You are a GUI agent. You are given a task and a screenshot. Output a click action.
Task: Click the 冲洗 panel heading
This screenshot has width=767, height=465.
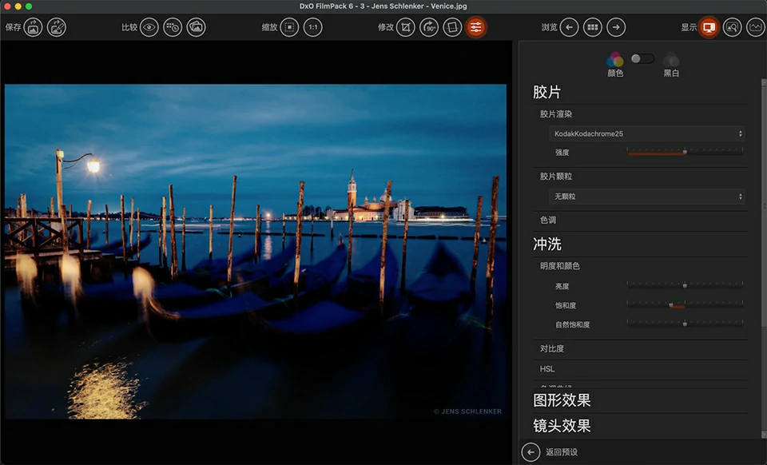(x=546, y=244)
